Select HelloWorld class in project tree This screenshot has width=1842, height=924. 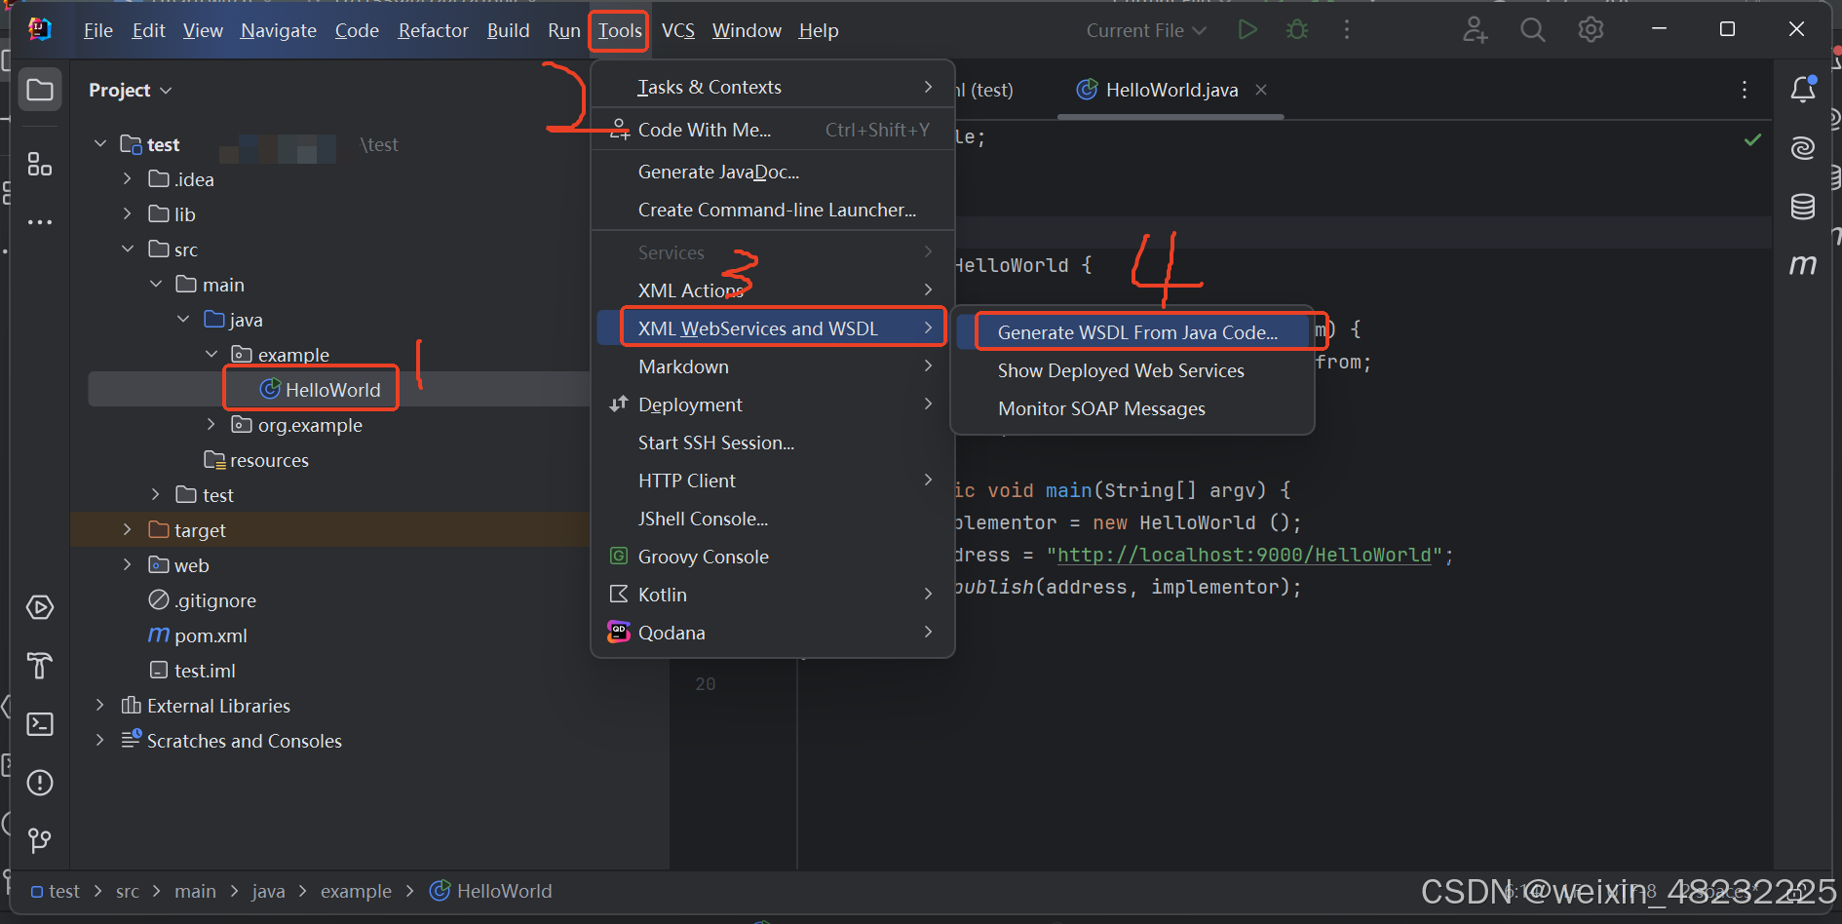pos(331,390)
